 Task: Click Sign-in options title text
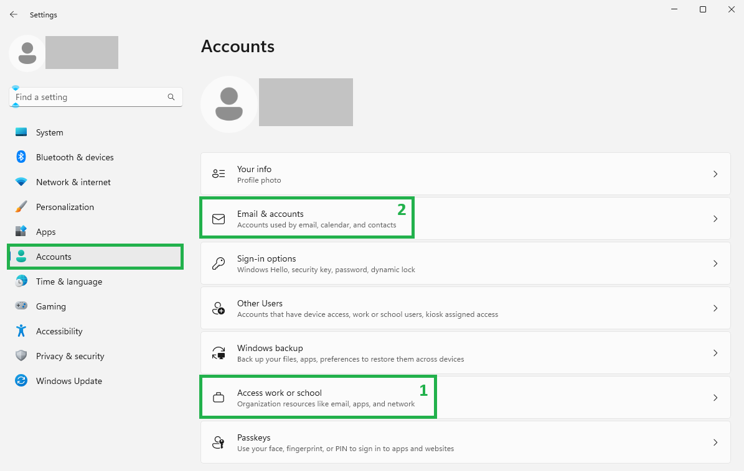click(266, 258)
